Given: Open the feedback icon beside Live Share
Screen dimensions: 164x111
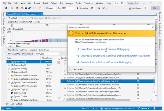Looking at the screenshot, I should coord(146,8).
